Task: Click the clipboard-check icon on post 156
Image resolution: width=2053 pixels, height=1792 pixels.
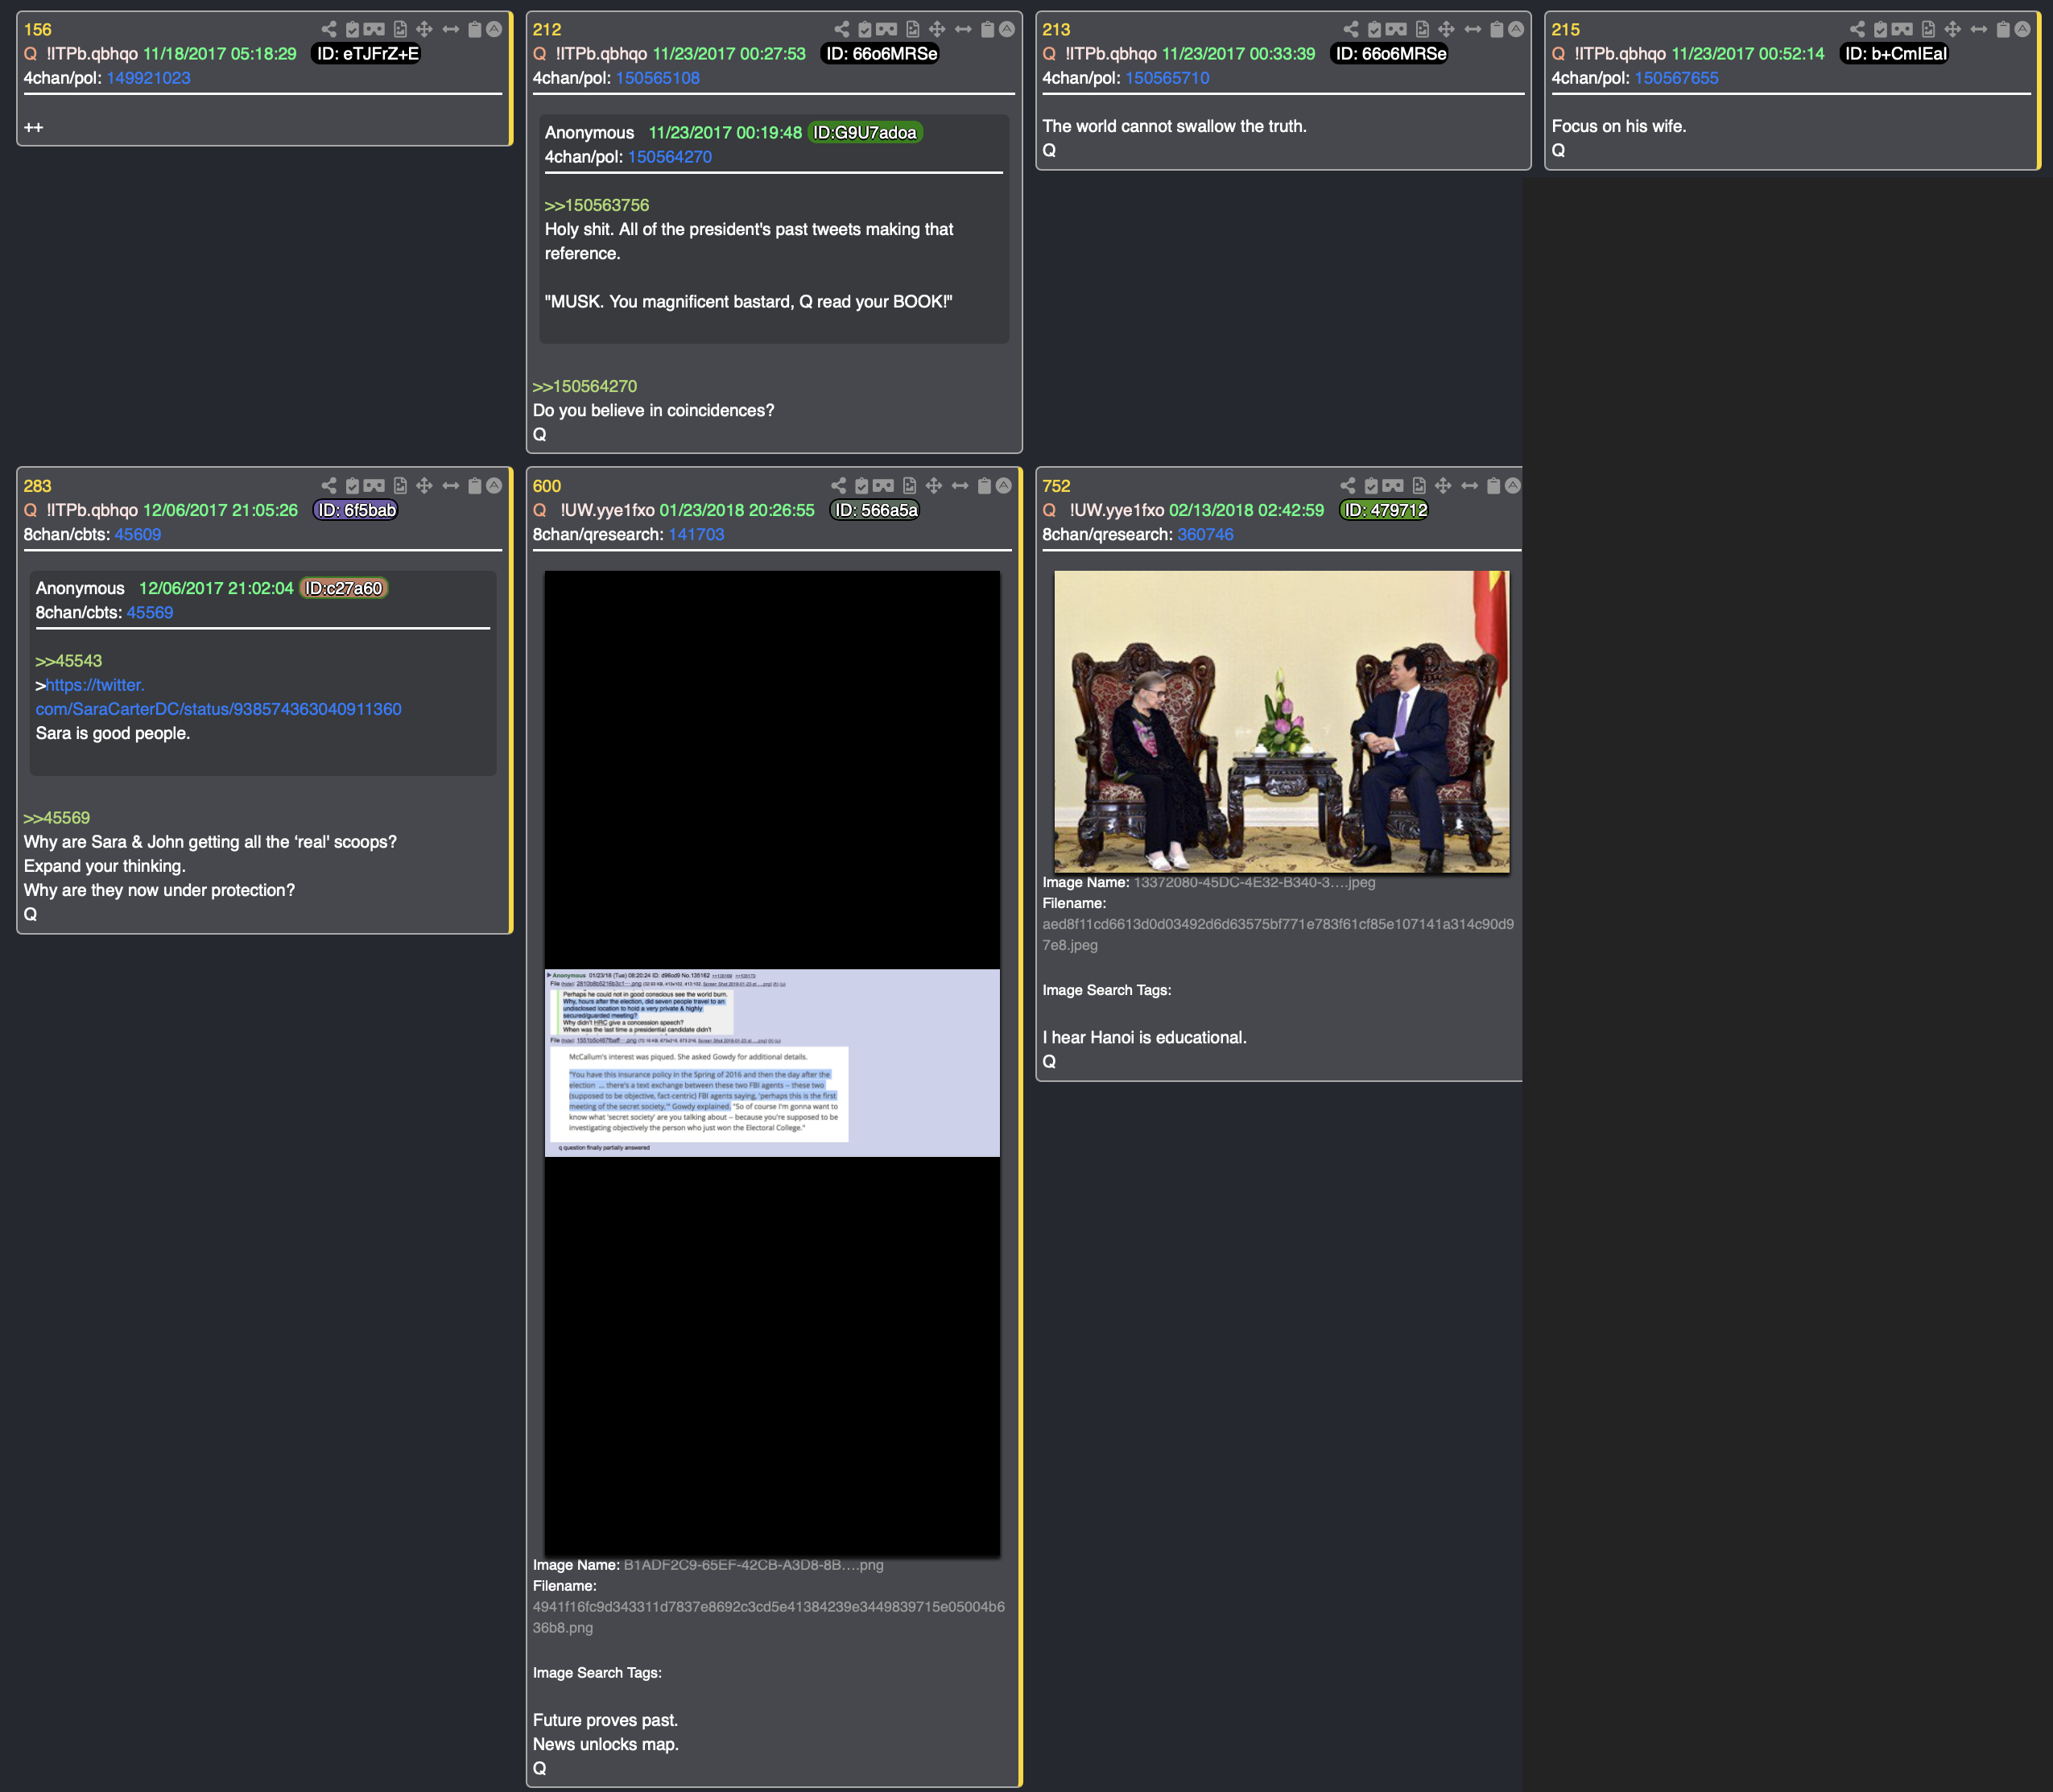Action: pos(352,29)
